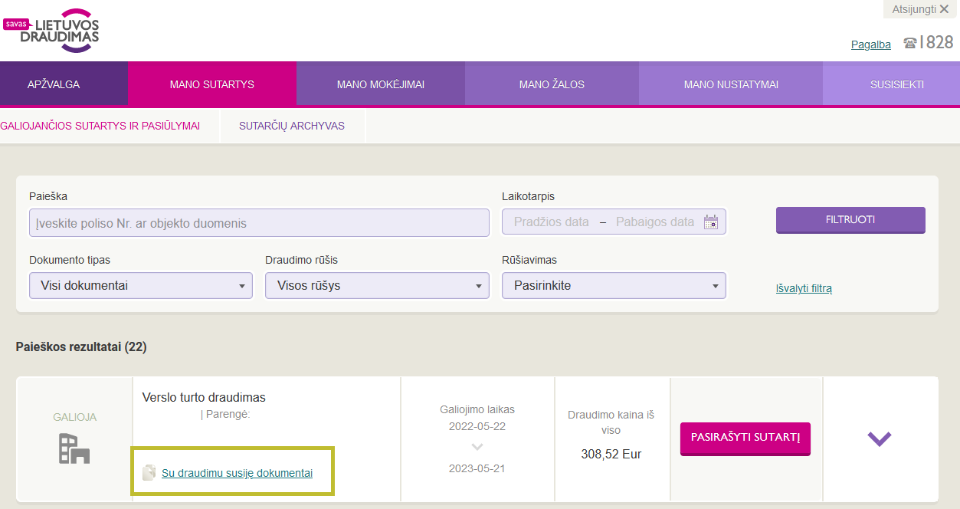
Task: Open the Draudimo rūšis dropdown
Action: [377, 286]
